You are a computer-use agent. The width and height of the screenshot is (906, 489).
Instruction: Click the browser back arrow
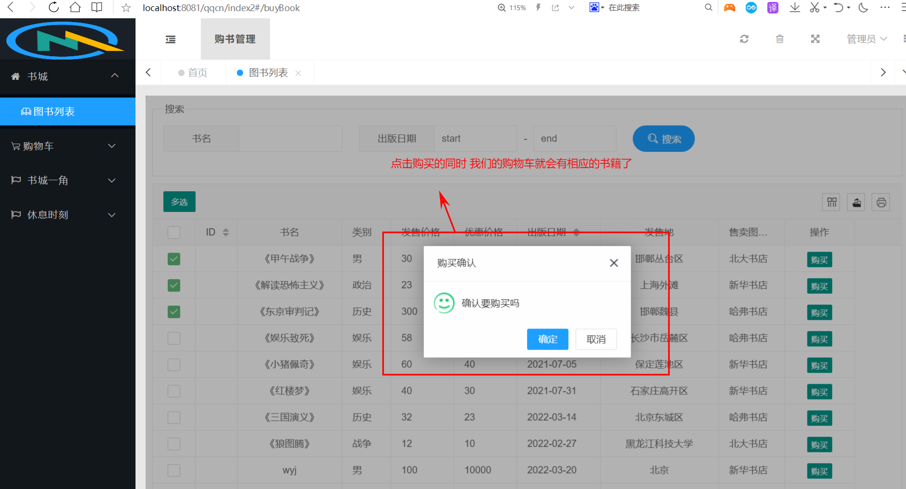11,7
